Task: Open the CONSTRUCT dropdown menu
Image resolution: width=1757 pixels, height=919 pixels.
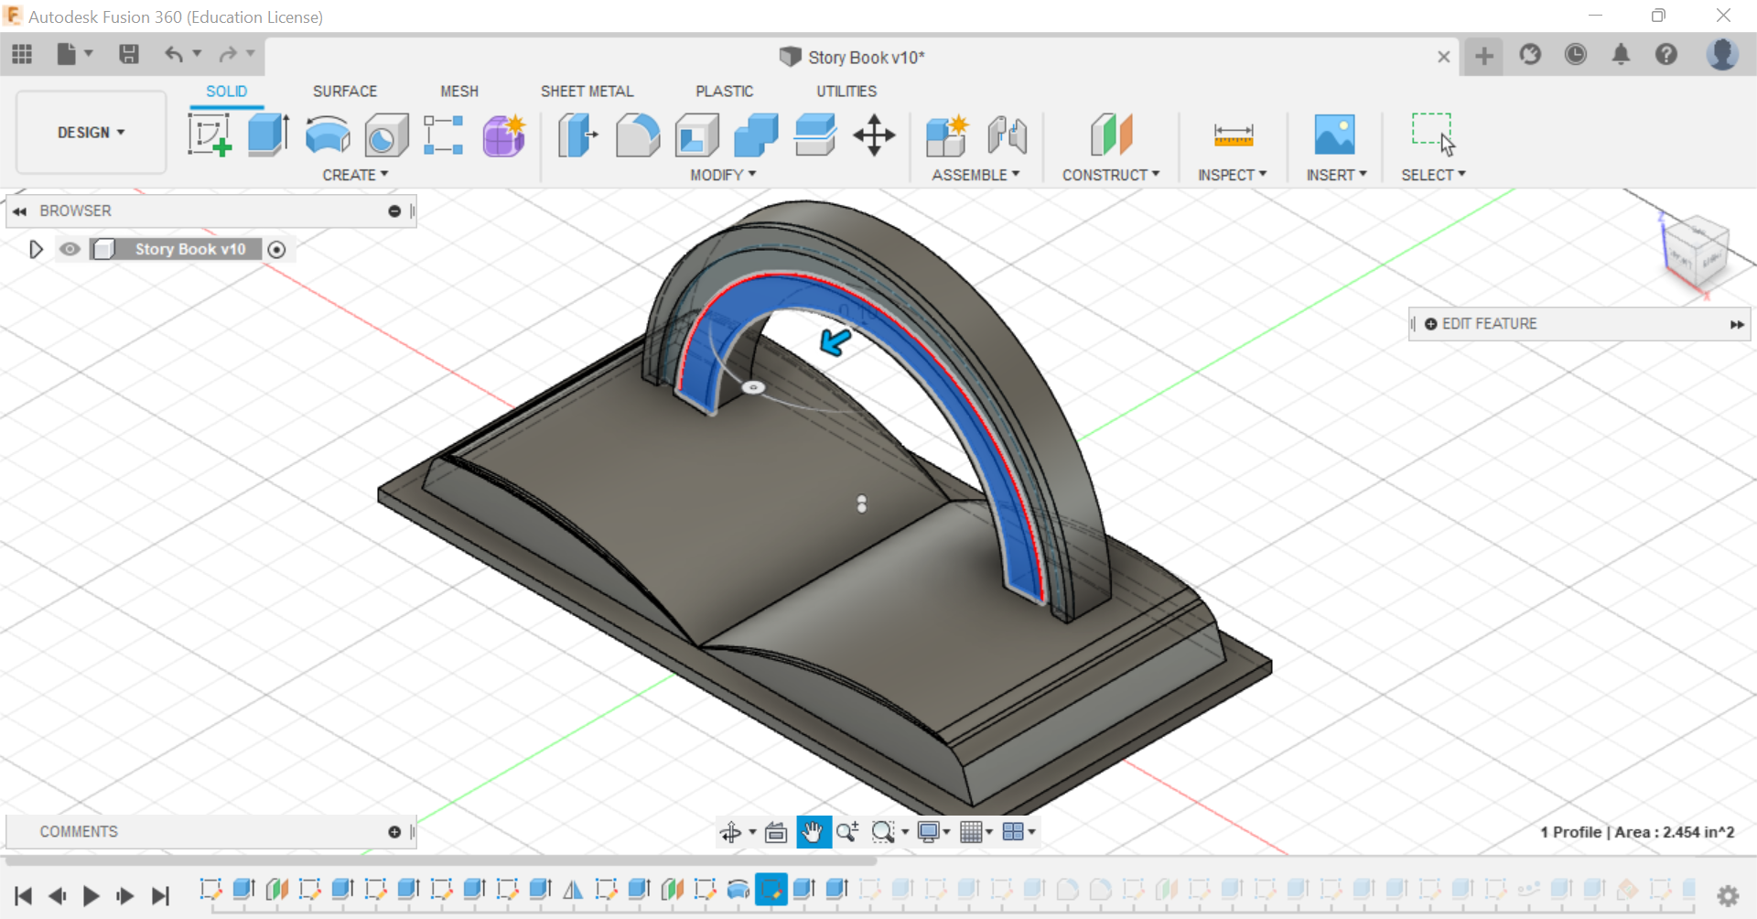Action: pos(1111,175)
